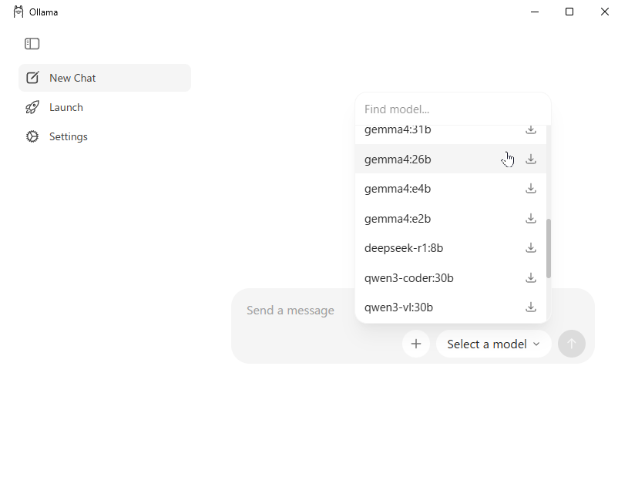Download the gemma4:31b model
618x487 pixels.
point(531,130)
